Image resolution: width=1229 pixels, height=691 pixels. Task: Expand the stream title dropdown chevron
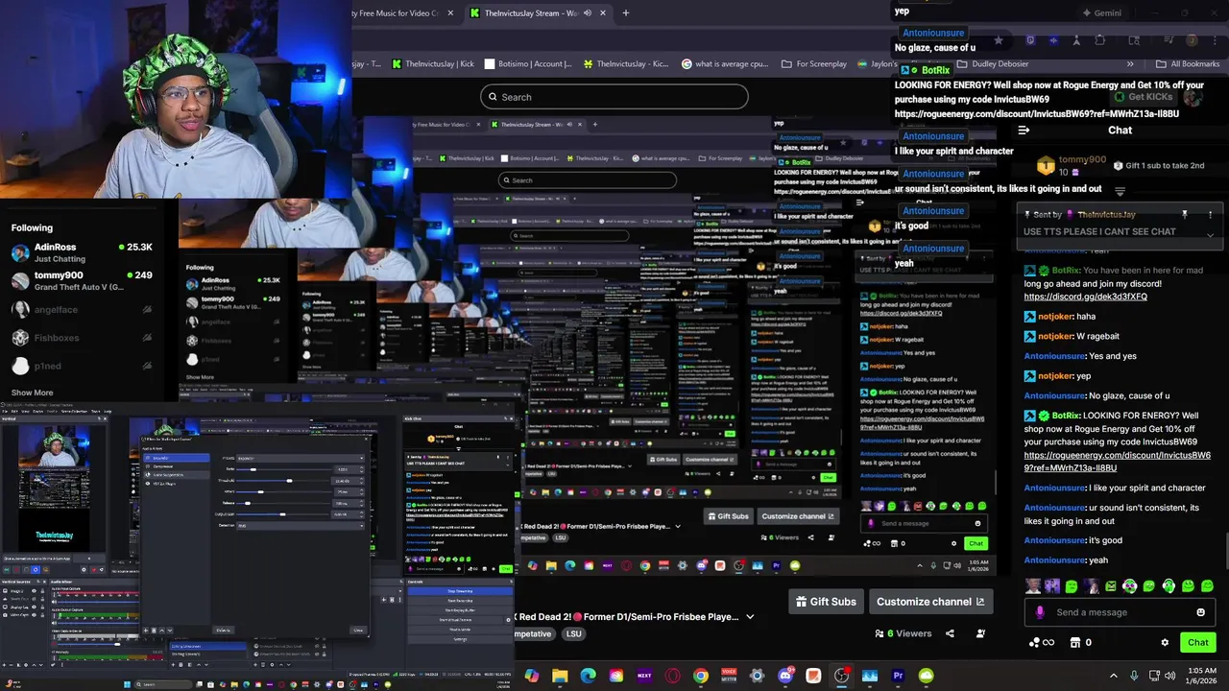click(x=750, y=616)
